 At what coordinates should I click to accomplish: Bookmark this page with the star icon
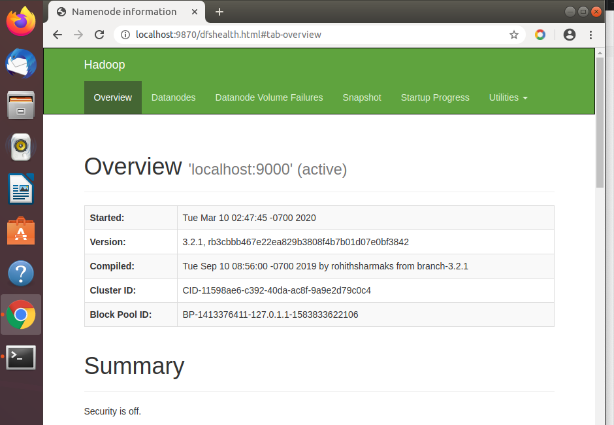[514, 35]
